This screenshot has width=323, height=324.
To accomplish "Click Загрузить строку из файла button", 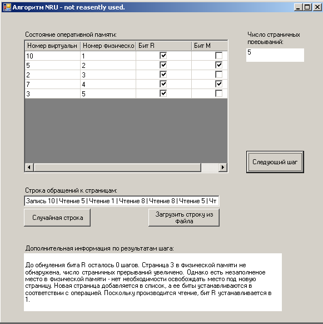I will click(184, 218).
